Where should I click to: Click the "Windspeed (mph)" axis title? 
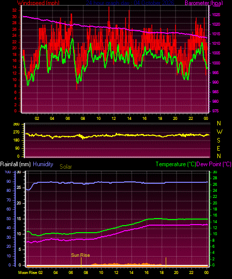click(38, 3)
